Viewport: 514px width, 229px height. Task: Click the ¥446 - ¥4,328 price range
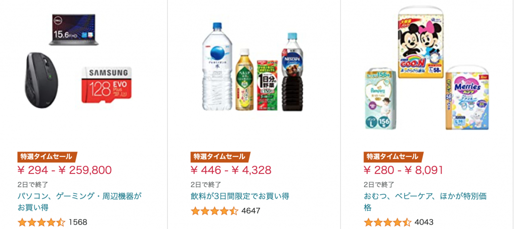pyautogui.click(x=231, y=170)
